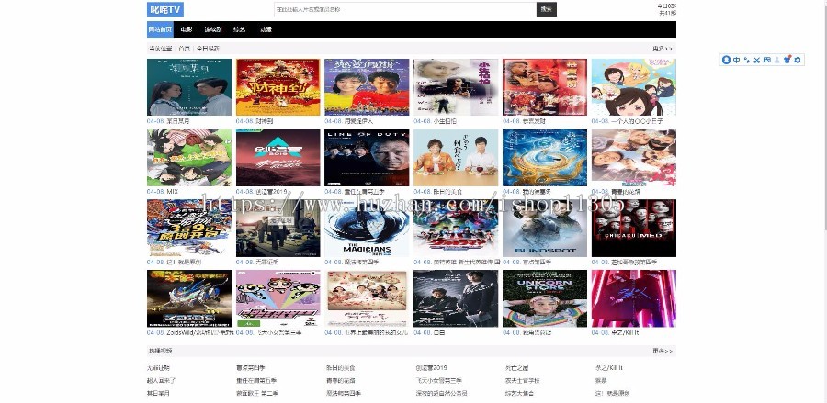Open the Zoids Wild anime poster

188,298
